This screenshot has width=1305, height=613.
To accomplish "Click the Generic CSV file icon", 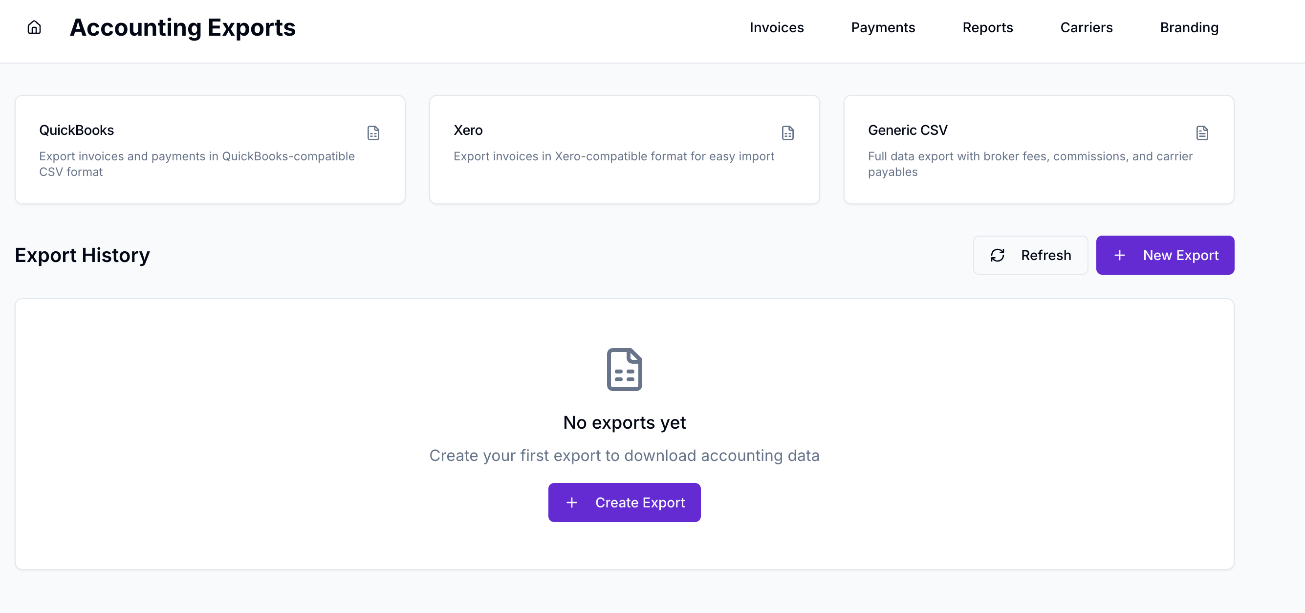I will (x=1203, y=133).
